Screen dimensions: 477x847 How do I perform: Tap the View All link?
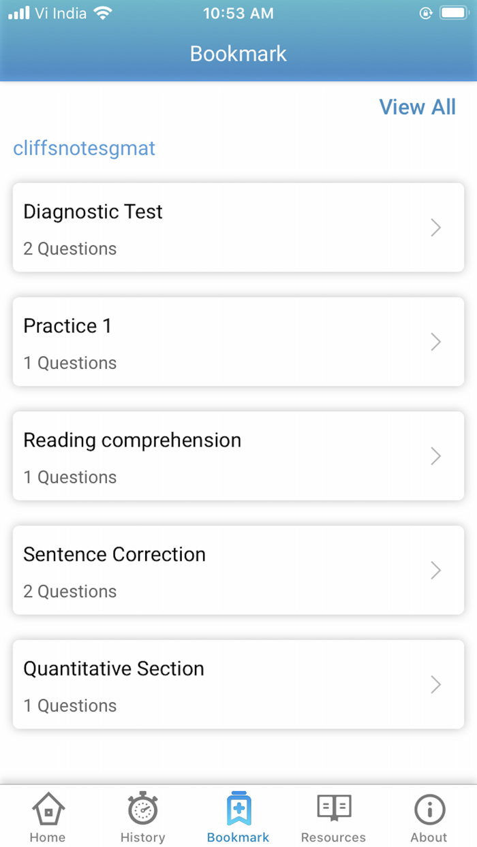tap(418, 107)
